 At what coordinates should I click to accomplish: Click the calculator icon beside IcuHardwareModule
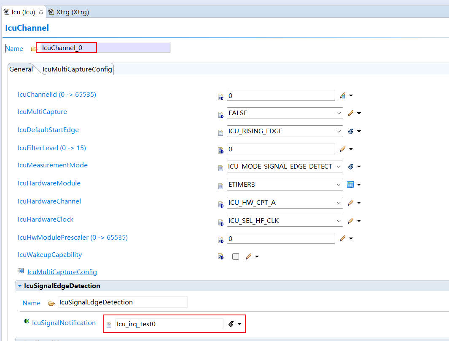[x=350, y=185]
